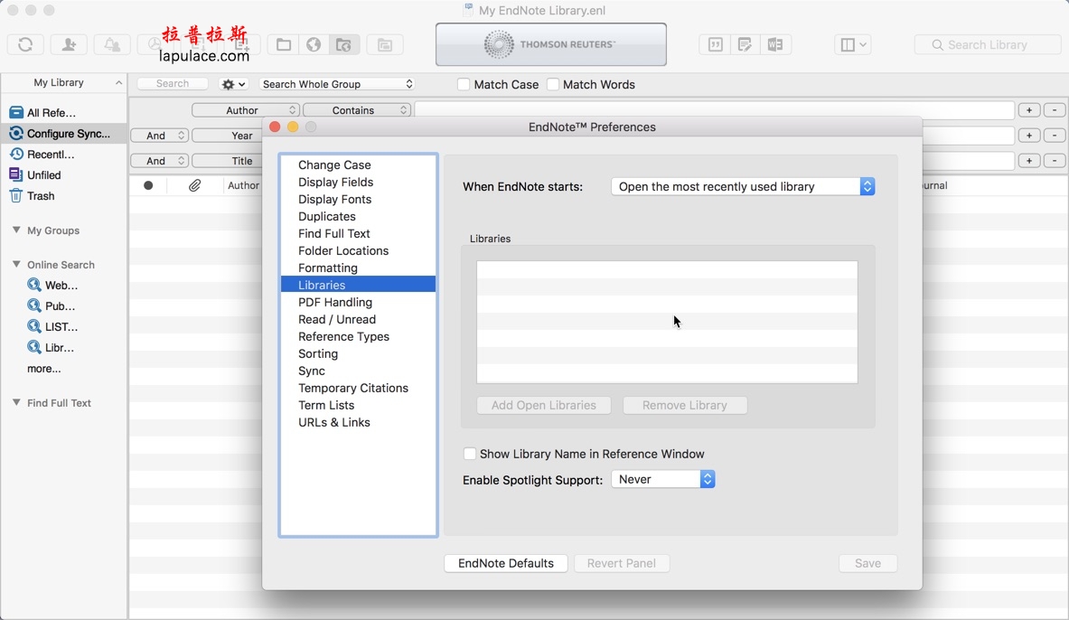This screenshot has height=620, width=1069.
Task: Click the All References sidebar icon
Action: (x=15, y=113)
